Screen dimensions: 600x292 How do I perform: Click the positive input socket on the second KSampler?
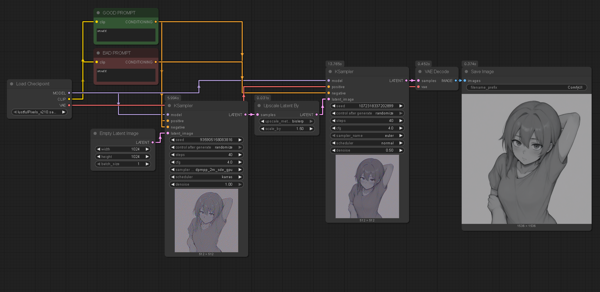pos(329,87)
